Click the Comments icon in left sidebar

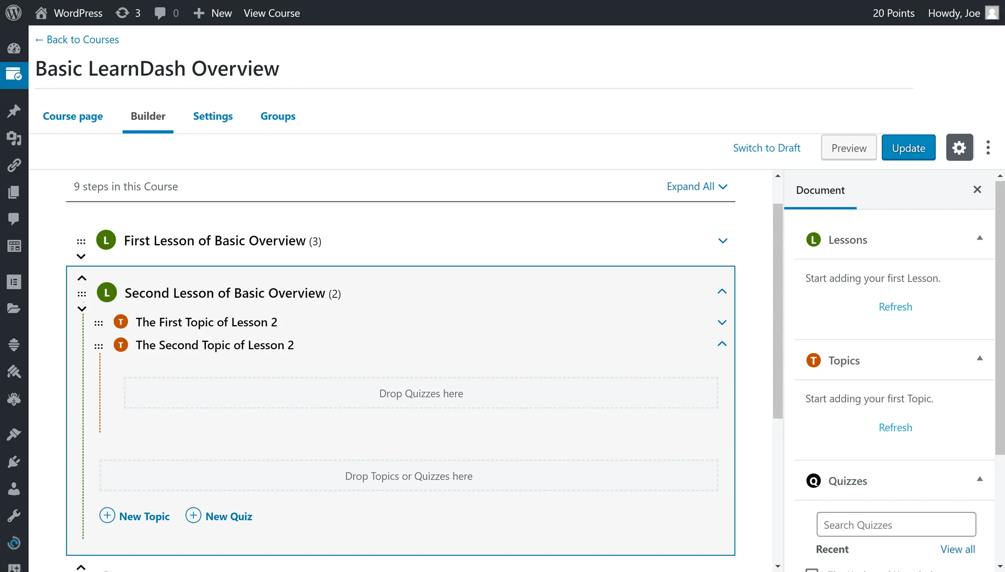[14, 218]
